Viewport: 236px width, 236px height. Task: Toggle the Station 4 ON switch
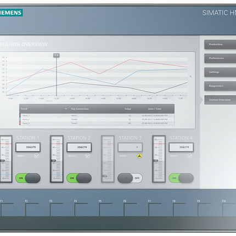[x=181, y=178]
